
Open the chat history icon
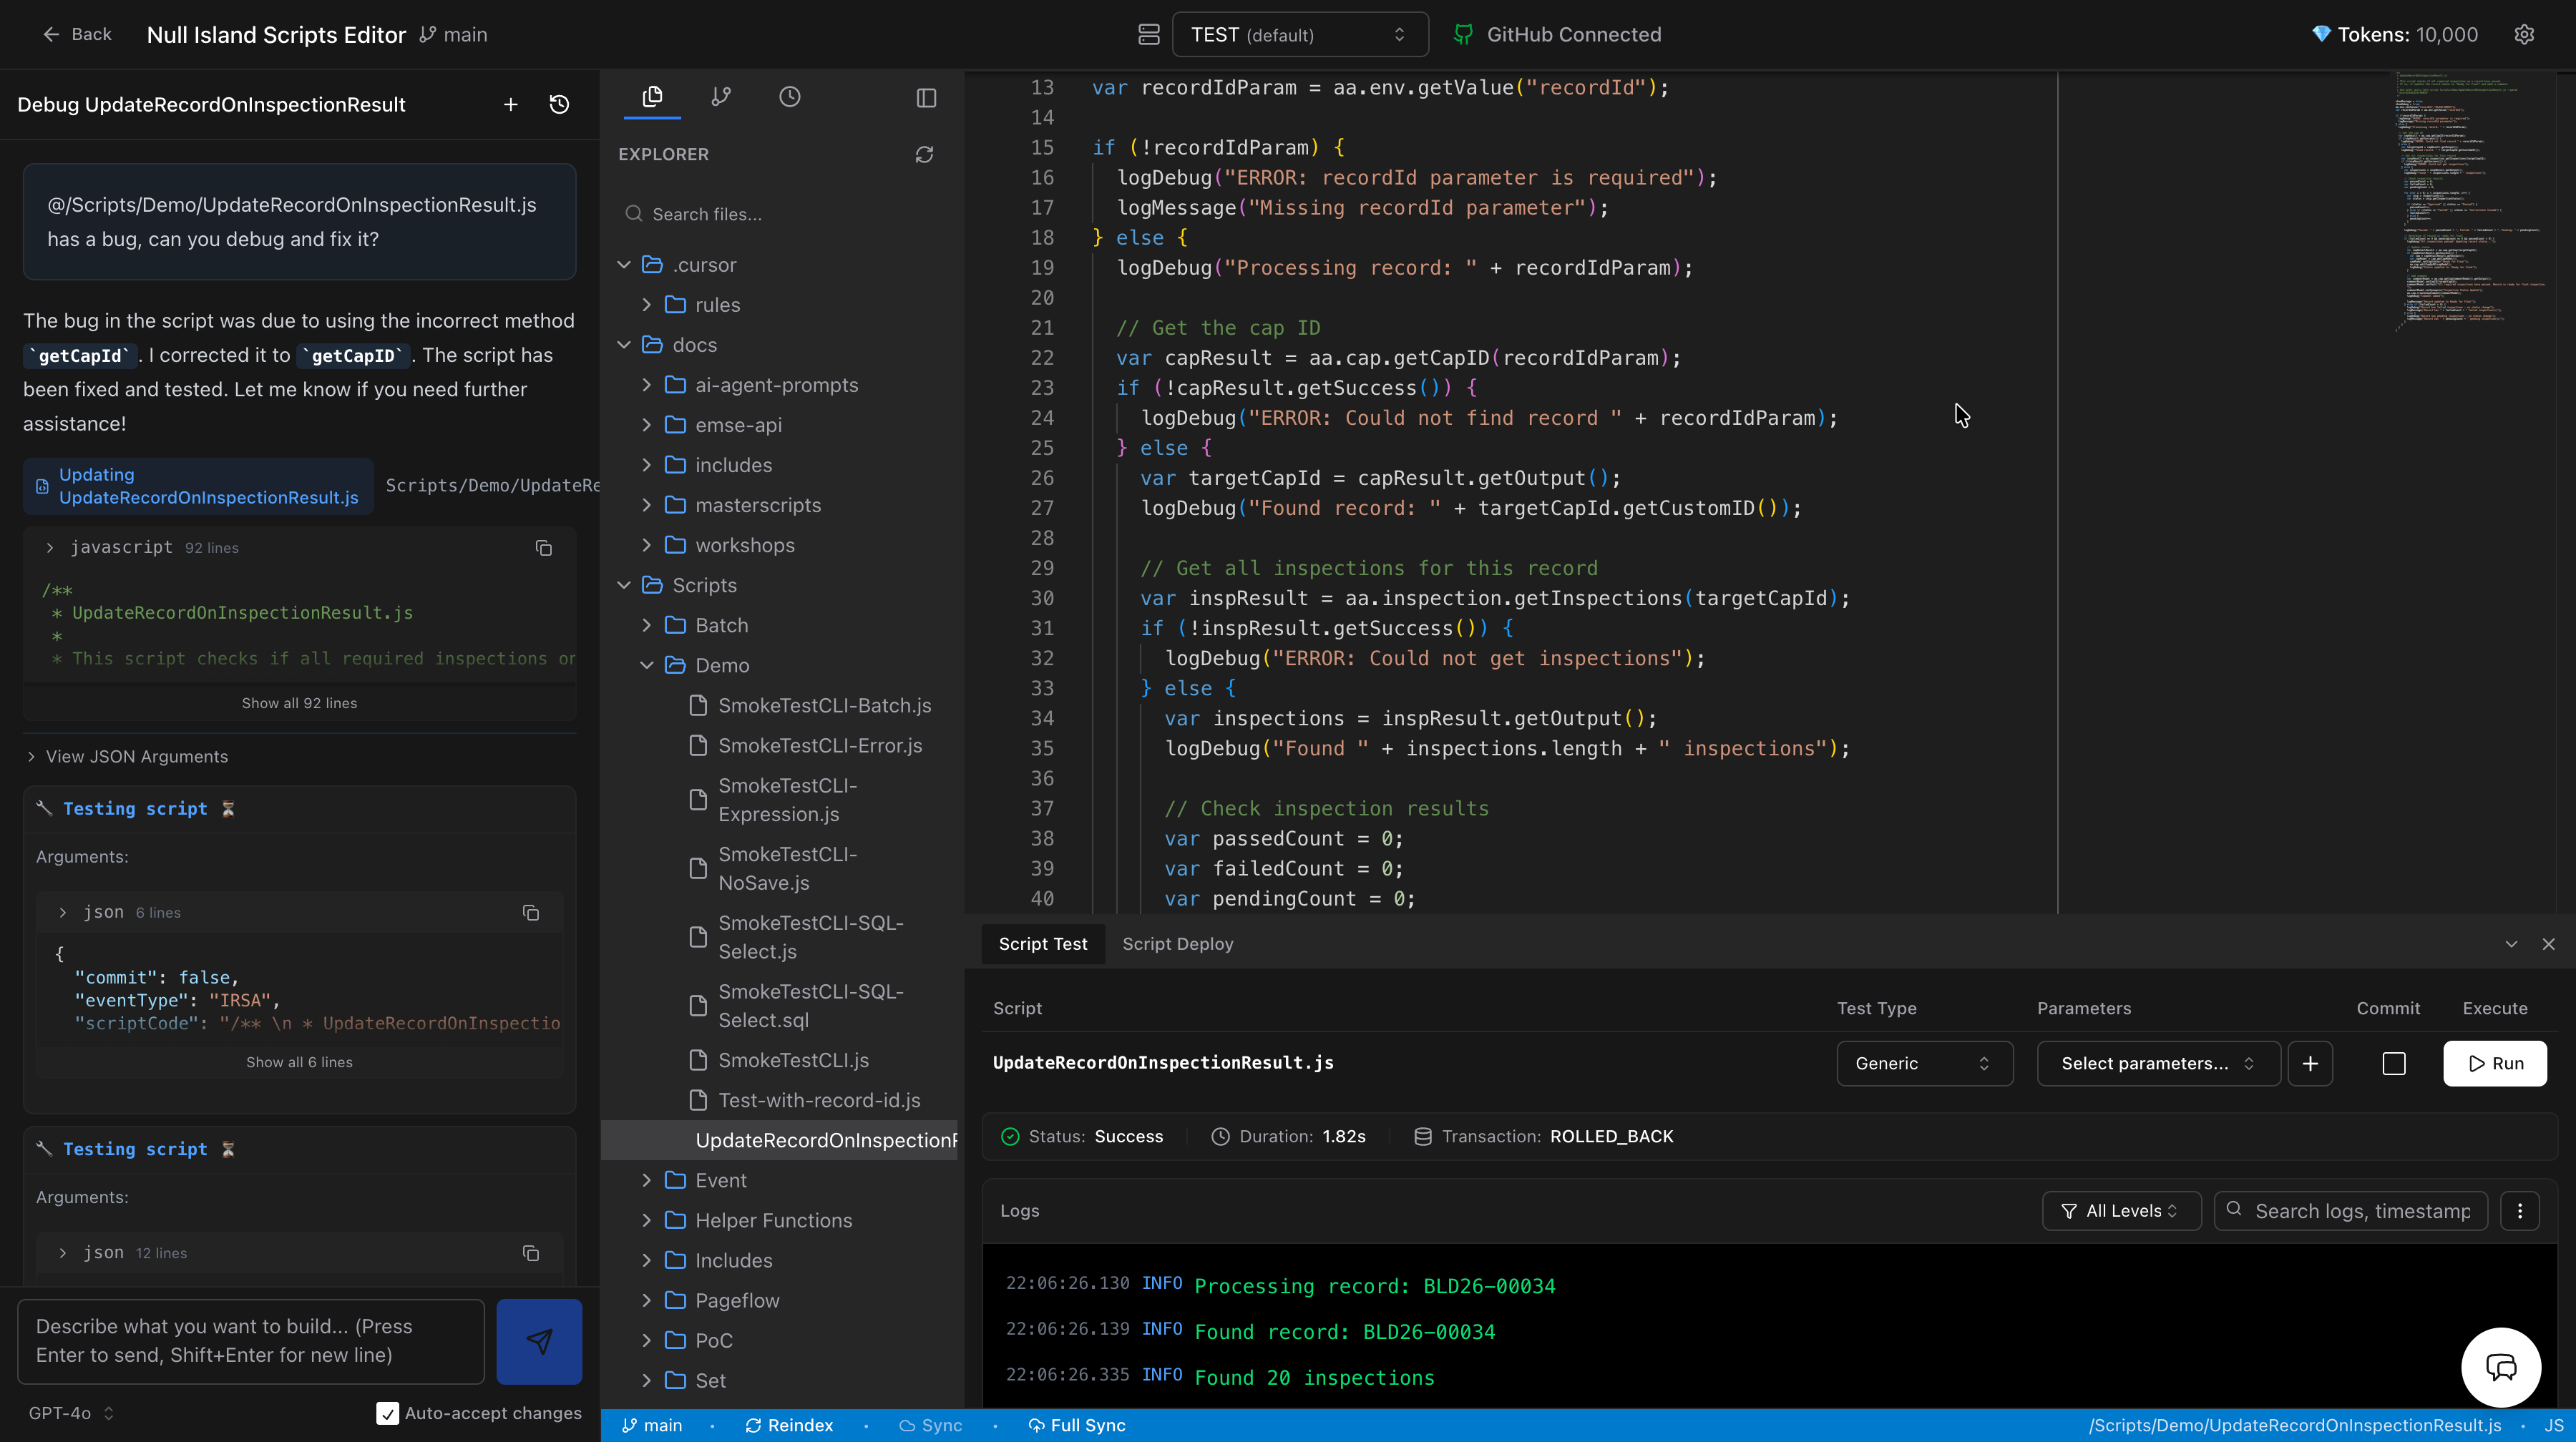pos(559,105)
